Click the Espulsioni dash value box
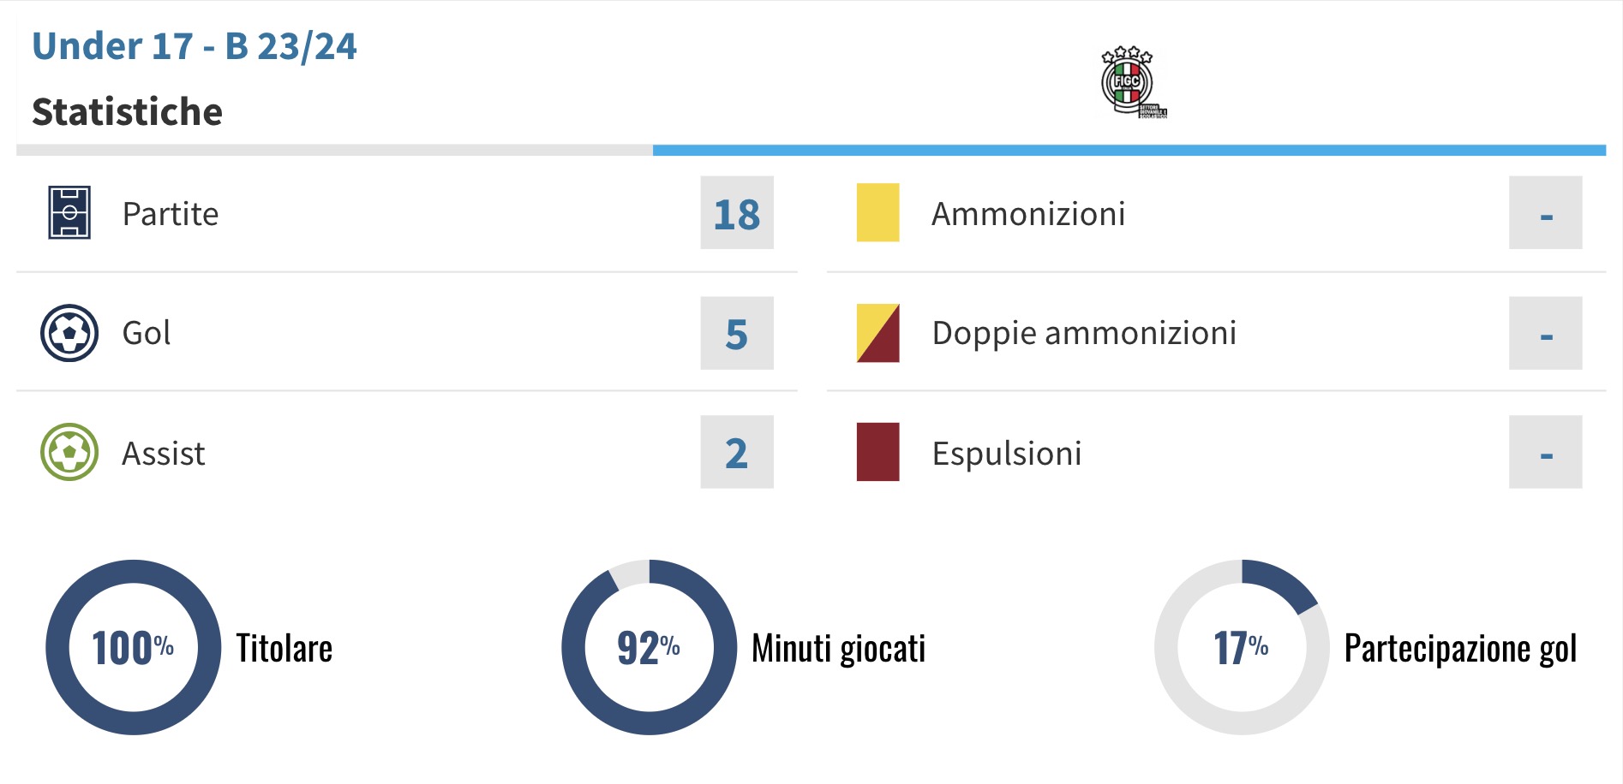Screen dimensions: 1623x784 tap(1545, 452)
